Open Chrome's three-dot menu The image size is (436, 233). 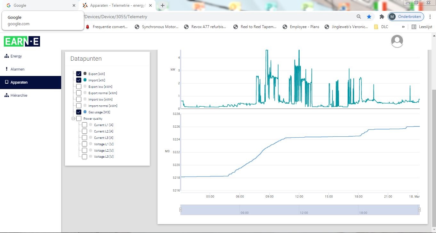[x=430, y=17]
